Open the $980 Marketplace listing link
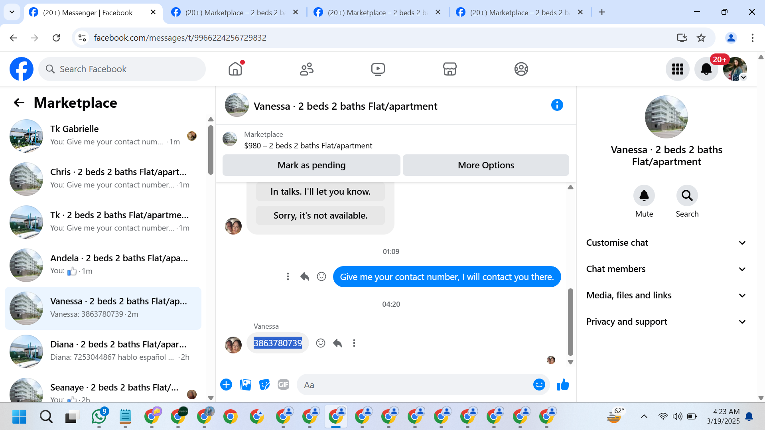The height and width of the screenshot is (430, 765). tap(308, 146)
